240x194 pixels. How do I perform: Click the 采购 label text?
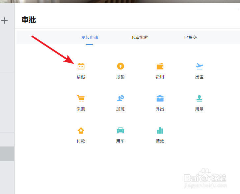[81, 109]
